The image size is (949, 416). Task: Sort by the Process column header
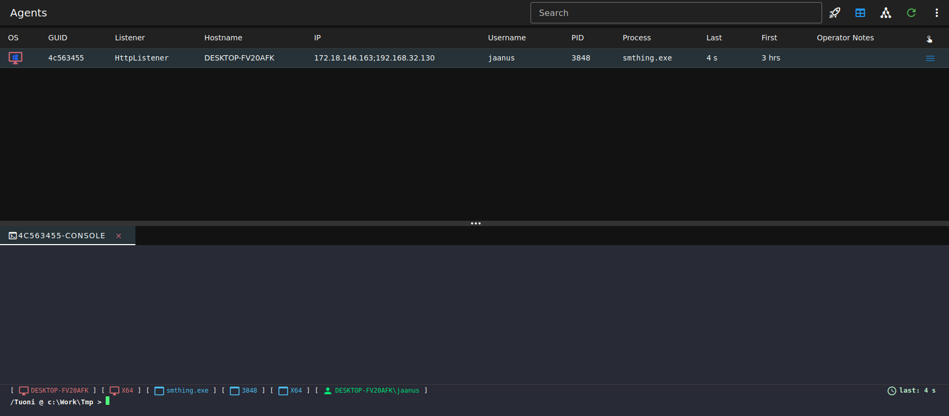(x=637, y=38)
